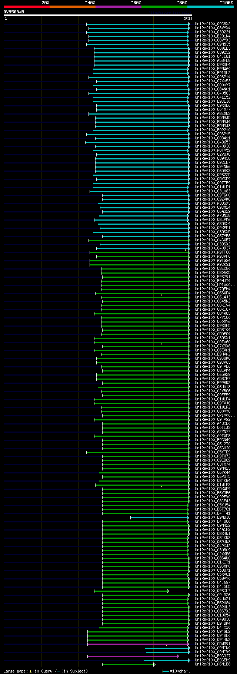Open hit UniRef100_Q9M535
This screenshot has width=237, height=674.
click(213, 44)
